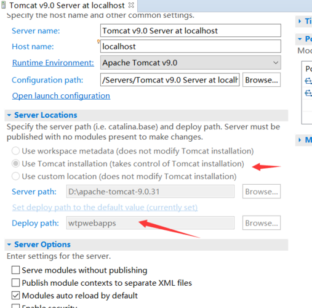Click the server icon on editor tab

(3, 5)
